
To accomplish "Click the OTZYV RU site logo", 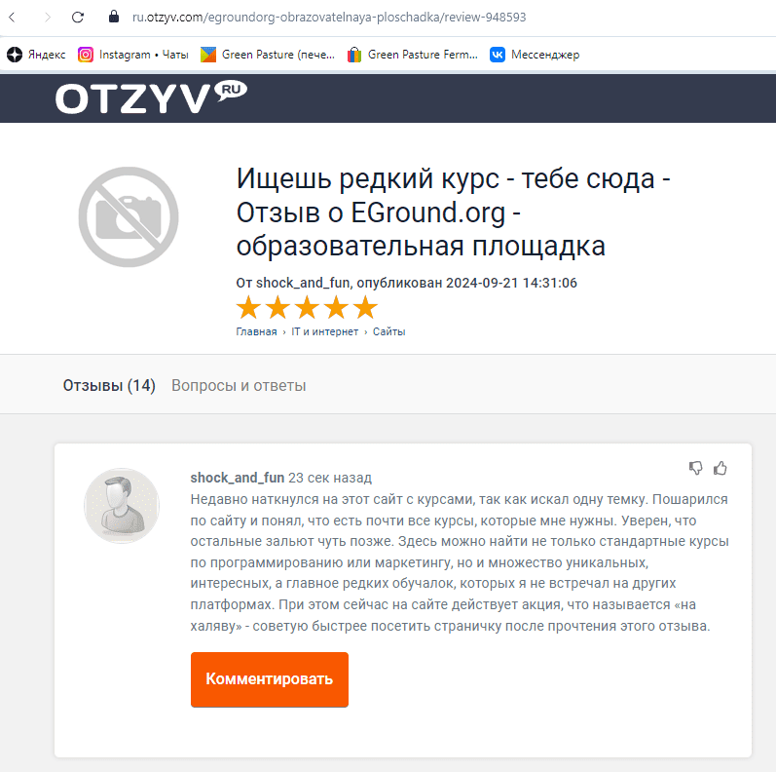I will (151, 97).
